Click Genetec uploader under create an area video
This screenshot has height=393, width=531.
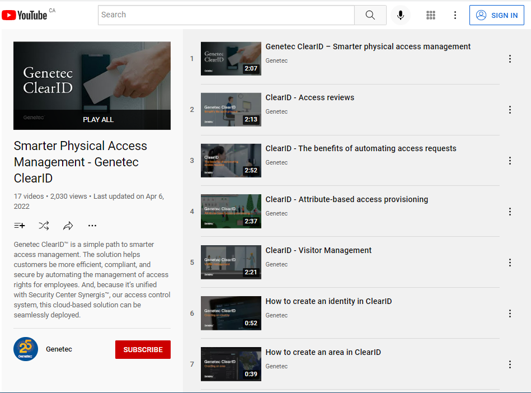(276, 367)
